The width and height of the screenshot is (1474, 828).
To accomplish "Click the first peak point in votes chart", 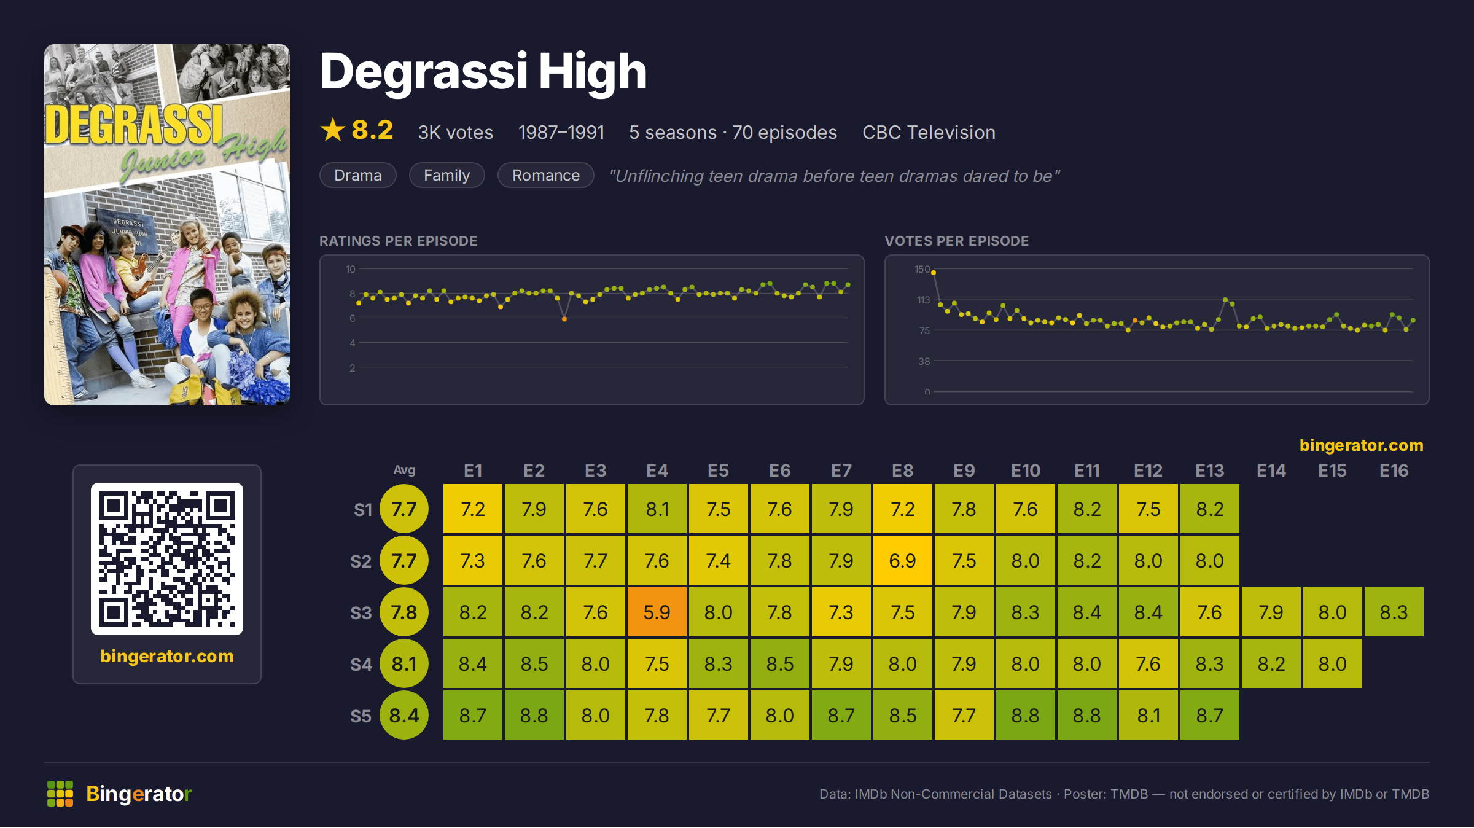I will click(934, 273).
